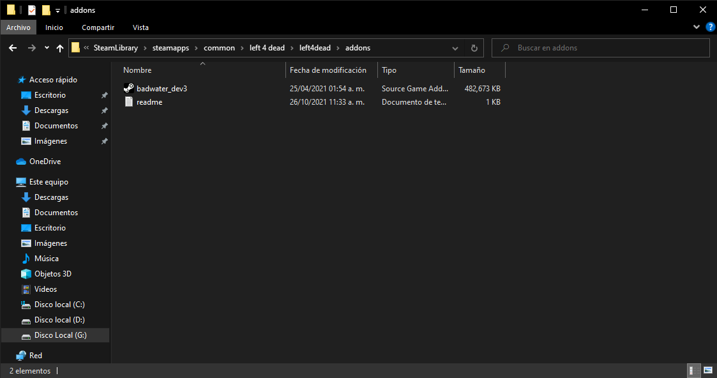Image resolution: width=717 pixels, height=378 pixels.
Task: Open pinned Escritorio under Acceso rápido
Action: [50, 95]
